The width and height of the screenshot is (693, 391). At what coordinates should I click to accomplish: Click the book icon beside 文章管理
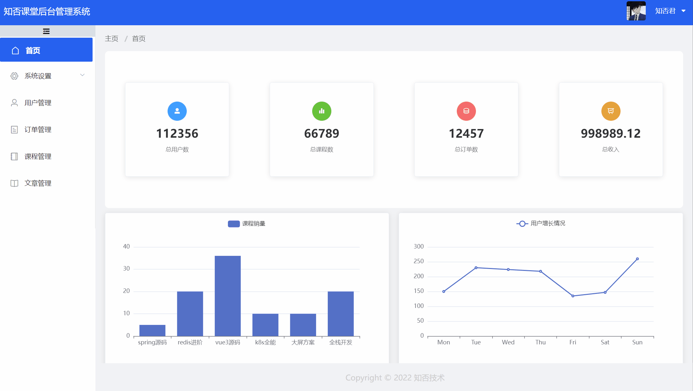tap(14, 183)
